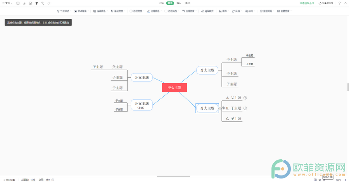Open the 边框类型 dropdown
Screen dimensions: 349x182
tap(172, 11)
